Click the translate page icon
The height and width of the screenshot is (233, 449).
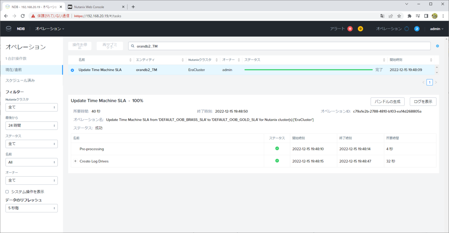tap(382, 16)
